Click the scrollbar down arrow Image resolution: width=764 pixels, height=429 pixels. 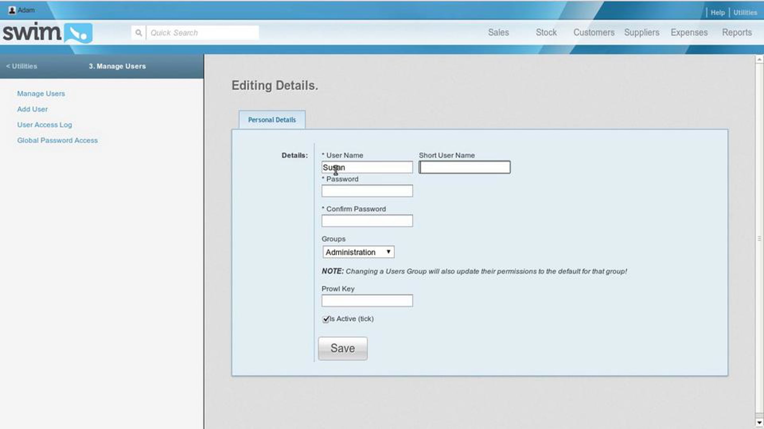coord(759,423)
